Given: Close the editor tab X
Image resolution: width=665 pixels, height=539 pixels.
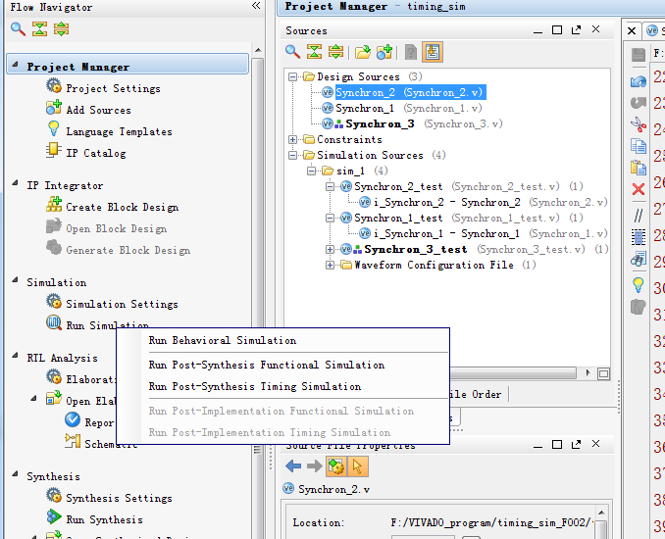Looking at the screenshot, I should pos(632,30).
